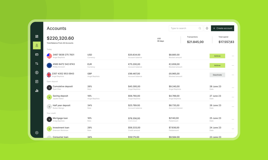Select the accounts person icon in sidebar
268x160 pixels.
pyautogui.click(x=37, y=45)
